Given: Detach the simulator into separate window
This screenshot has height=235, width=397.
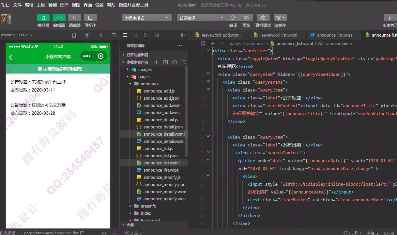Looking at the screenshot, I should pos(113,35).
